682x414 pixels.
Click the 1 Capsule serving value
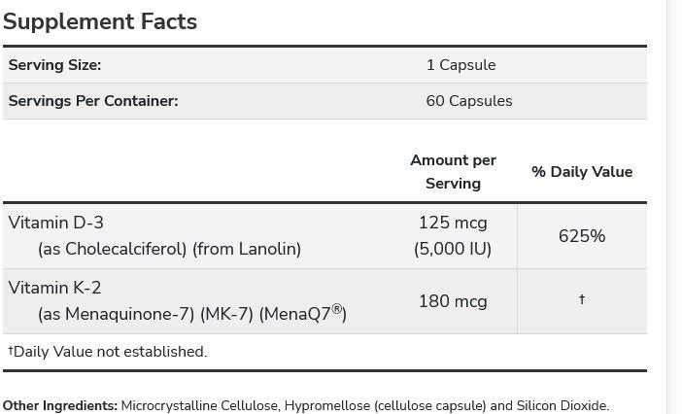(460, 65)
